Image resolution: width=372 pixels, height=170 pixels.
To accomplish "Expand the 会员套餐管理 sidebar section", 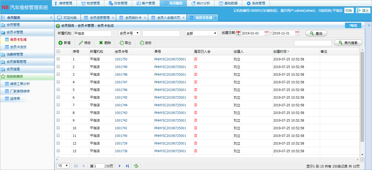I will pyautogui.click(x=27, y=62).
